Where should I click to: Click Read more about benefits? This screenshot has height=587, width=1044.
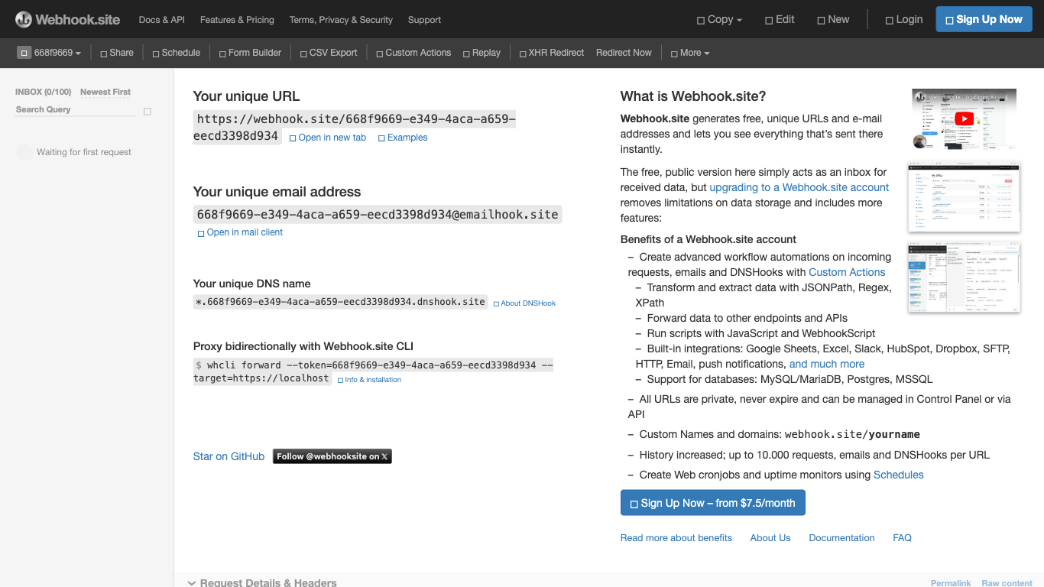point(676,538)
